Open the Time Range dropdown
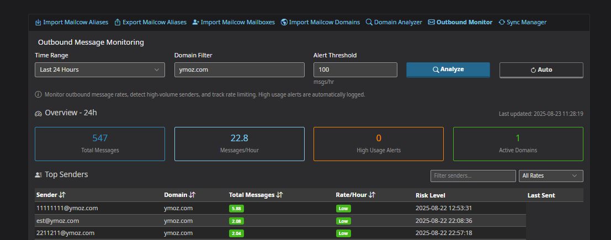This screenshot has width=611, height=240. coord(99,70)
